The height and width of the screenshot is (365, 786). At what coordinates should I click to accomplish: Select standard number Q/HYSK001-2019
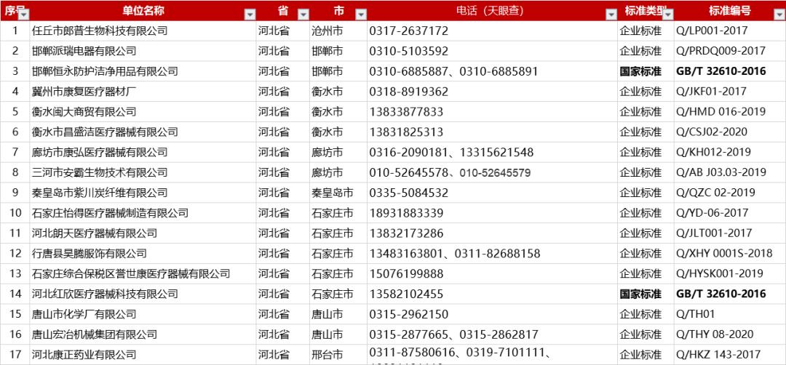coord(730,274)
